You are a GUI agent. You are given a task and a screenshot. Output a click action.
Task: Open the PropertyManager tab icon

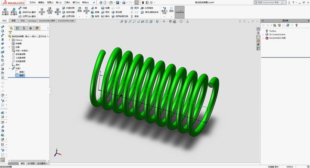click(x=18, y=28)
